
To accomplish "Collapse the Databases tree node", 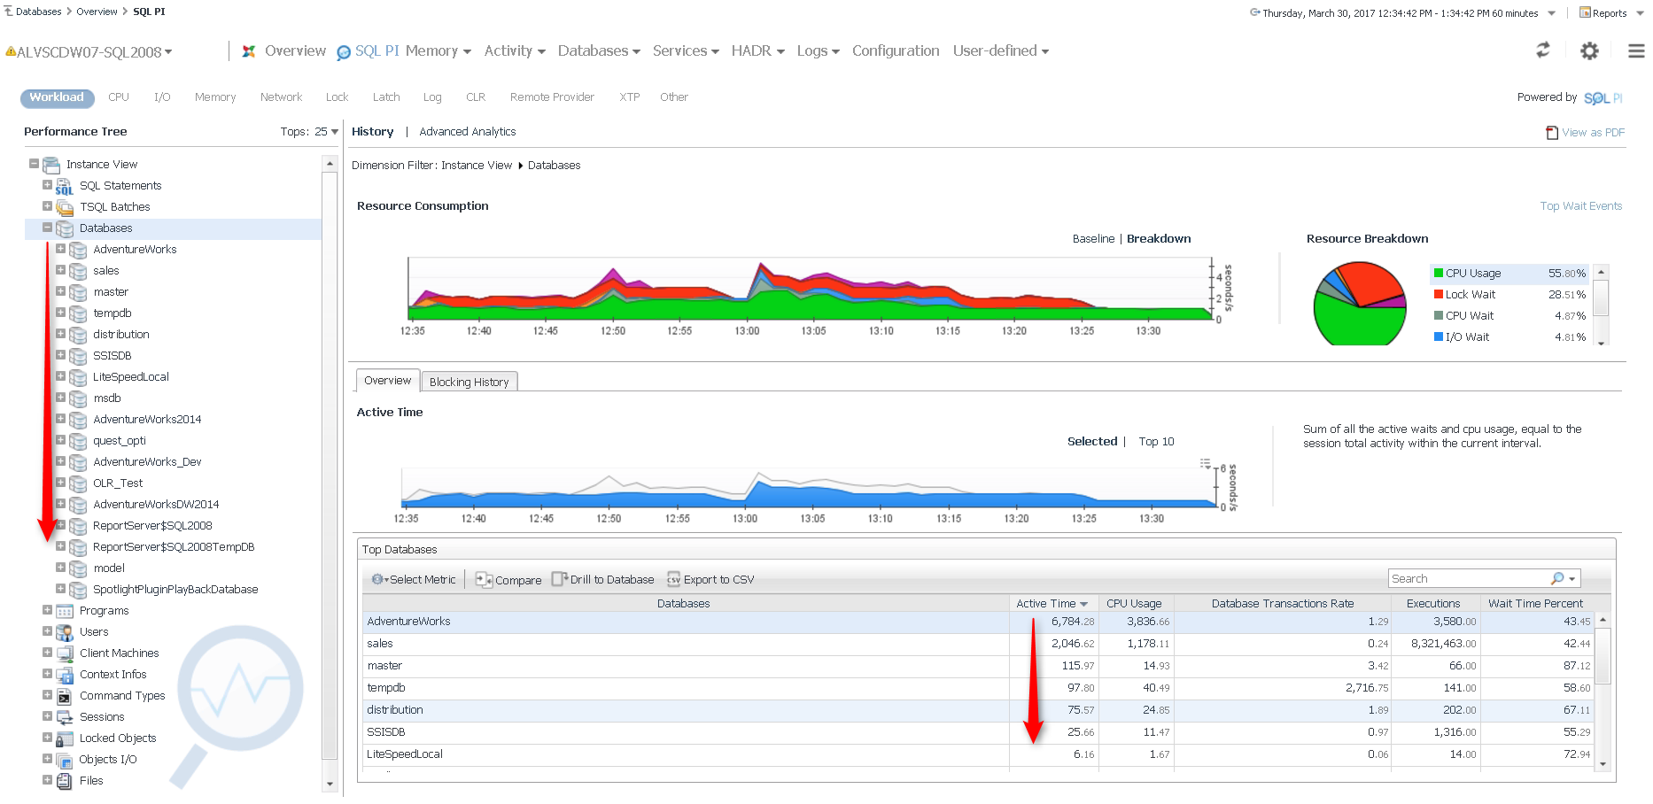I will pos(48,228).
